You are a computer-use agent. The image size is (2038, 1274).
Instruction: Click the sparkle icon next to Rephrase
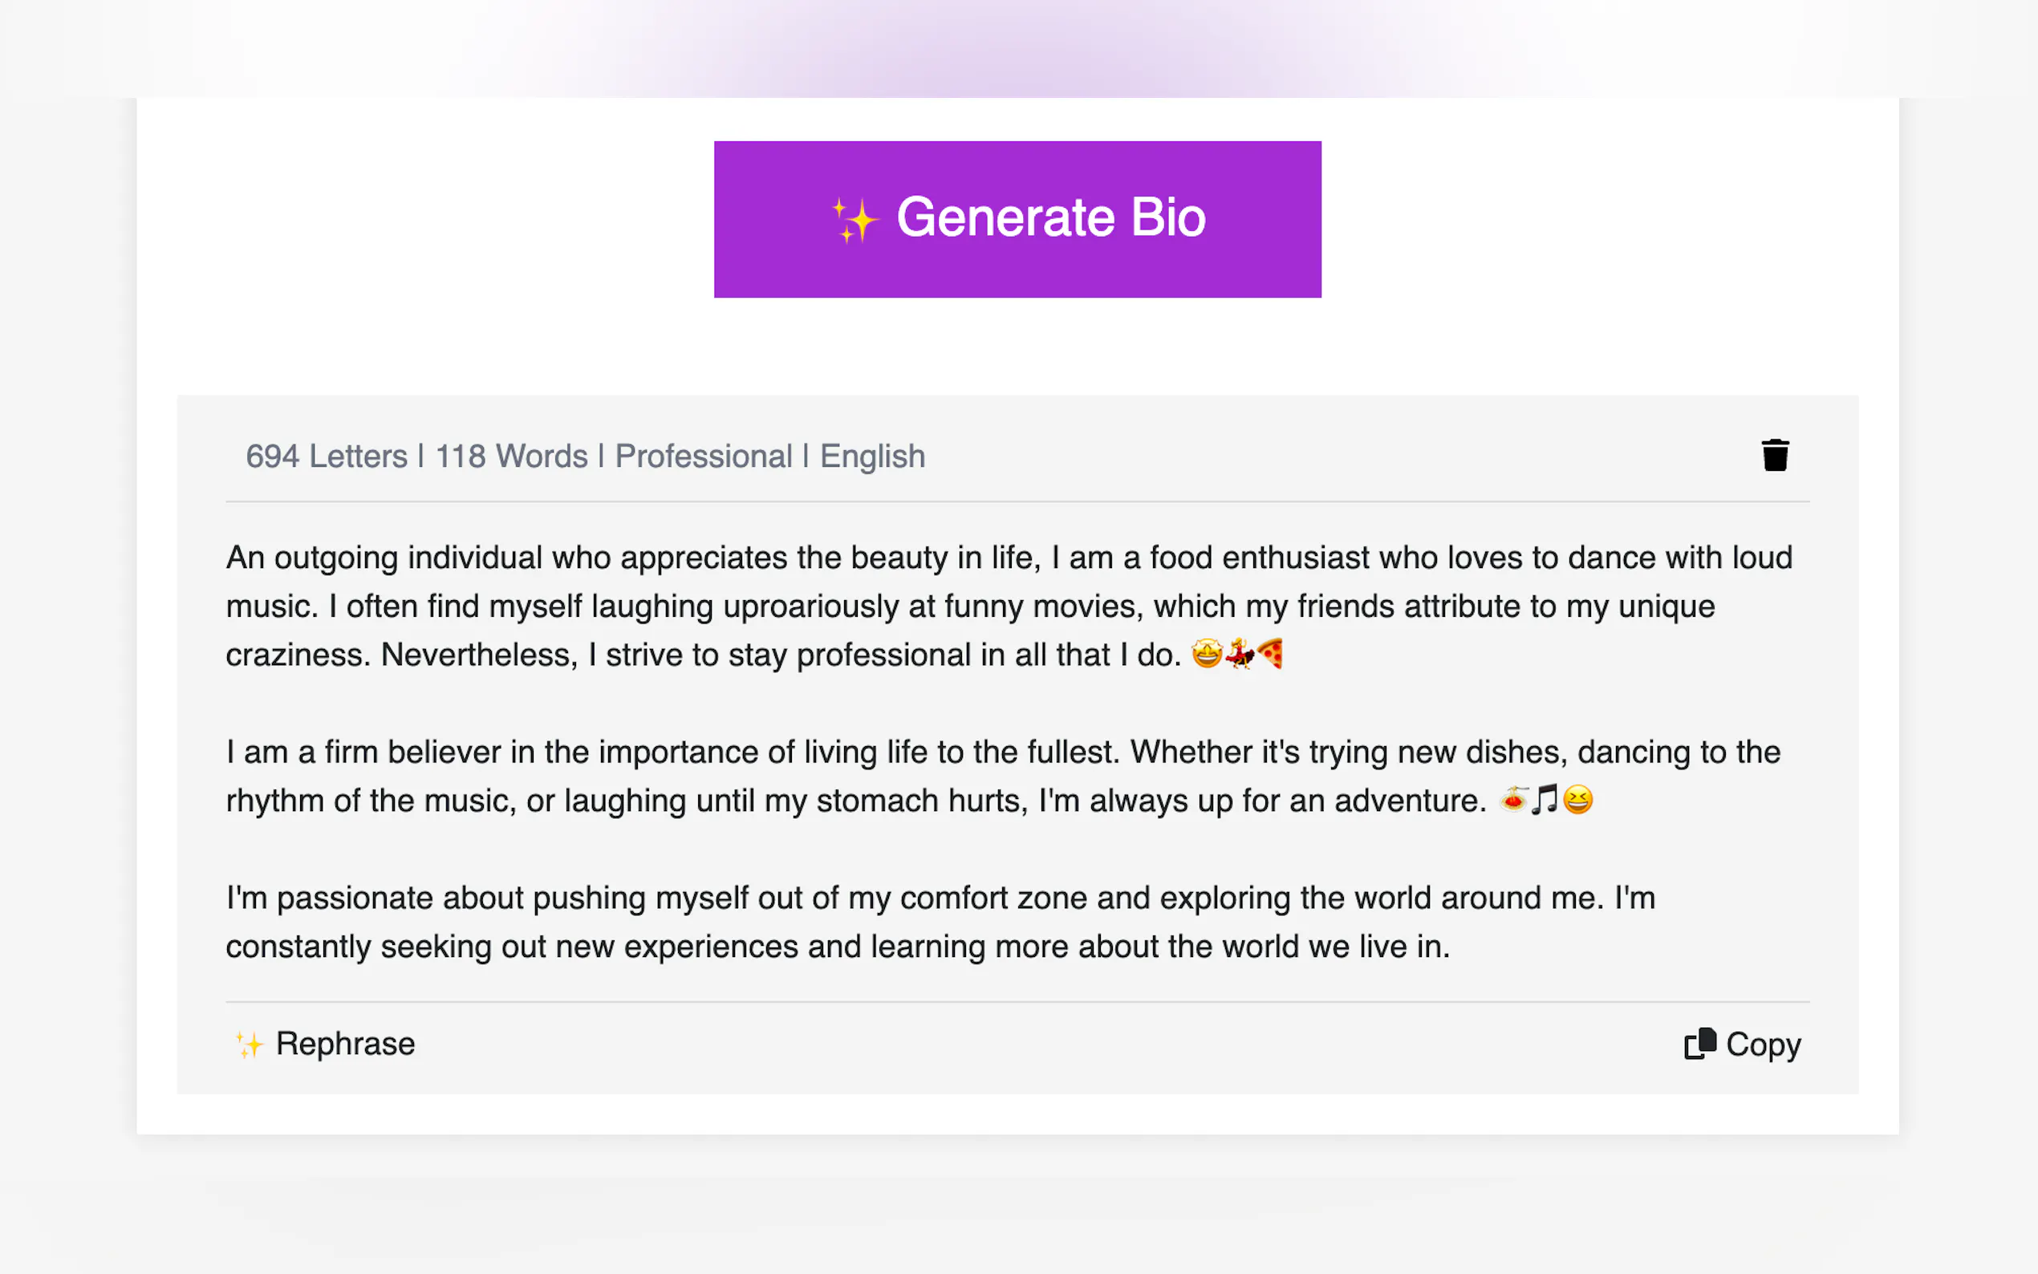(248, 1044)
